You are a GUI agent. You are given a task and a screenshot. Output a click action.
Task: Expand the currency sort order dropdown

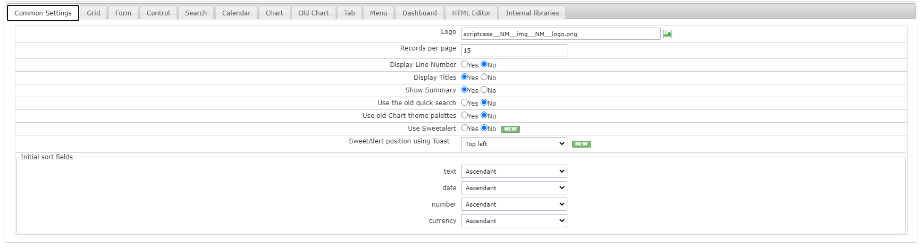514,221
